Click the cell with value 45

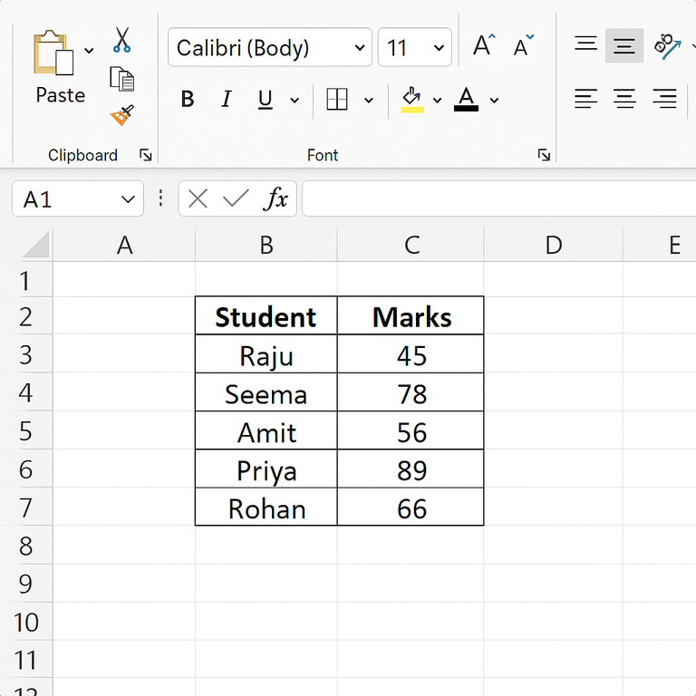[411, 354]
